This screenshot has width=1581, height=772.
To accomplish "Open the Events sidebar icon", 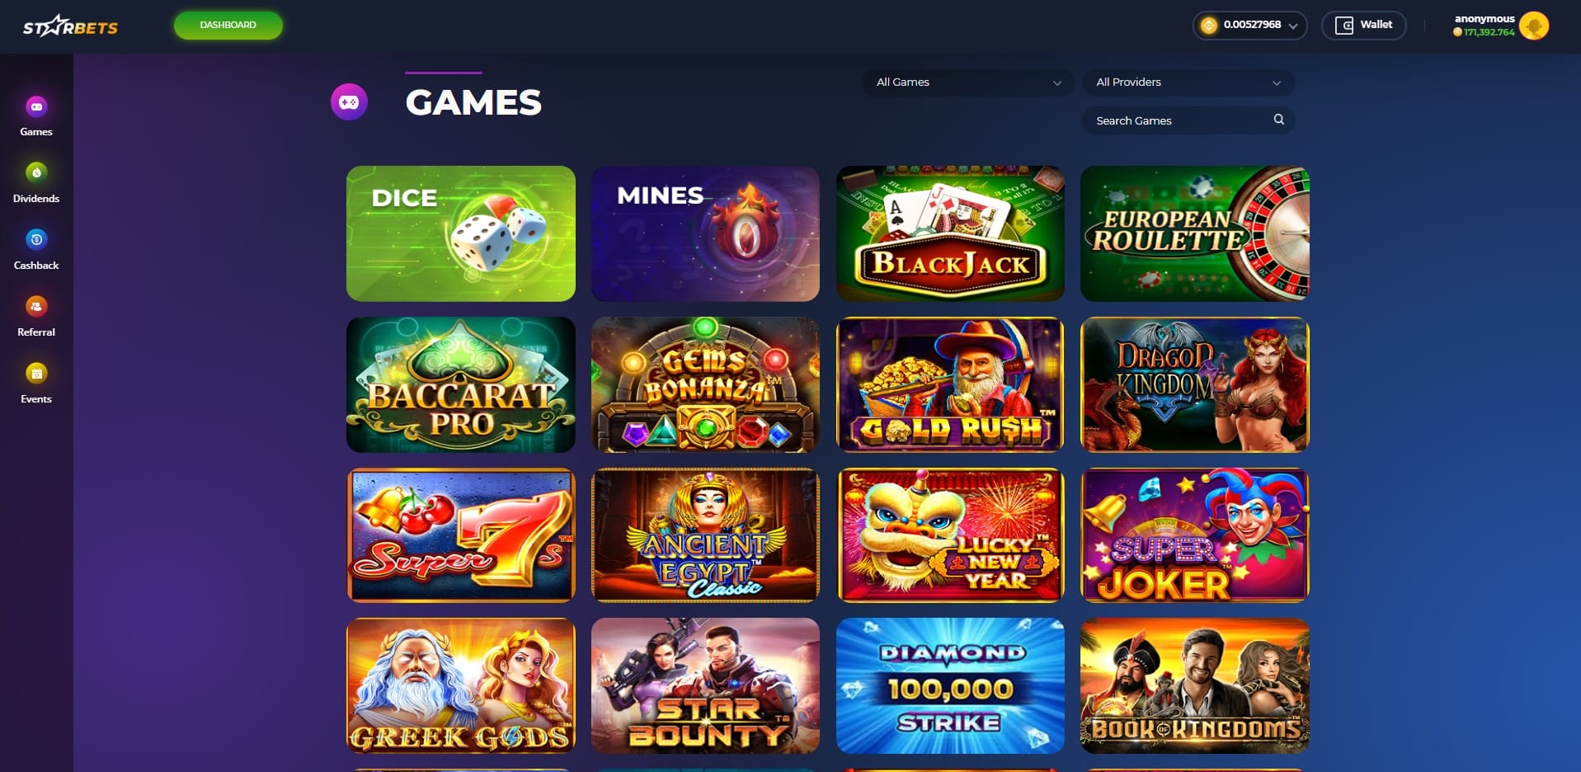I will tap(36, 374).
